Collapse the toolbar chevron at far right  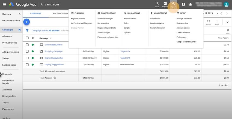click(228, 22)
